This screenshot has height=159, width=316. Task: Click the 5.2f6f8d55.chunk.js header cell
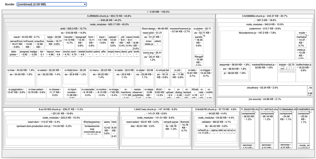[x=109, y=16]
